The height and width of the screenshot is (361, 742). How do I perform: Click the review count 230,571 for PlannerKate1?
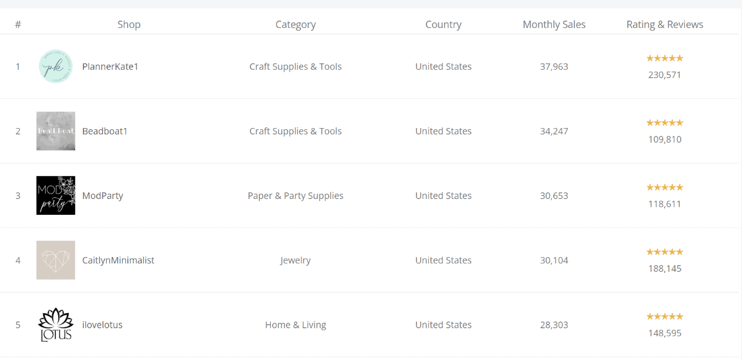click(664, 75)
